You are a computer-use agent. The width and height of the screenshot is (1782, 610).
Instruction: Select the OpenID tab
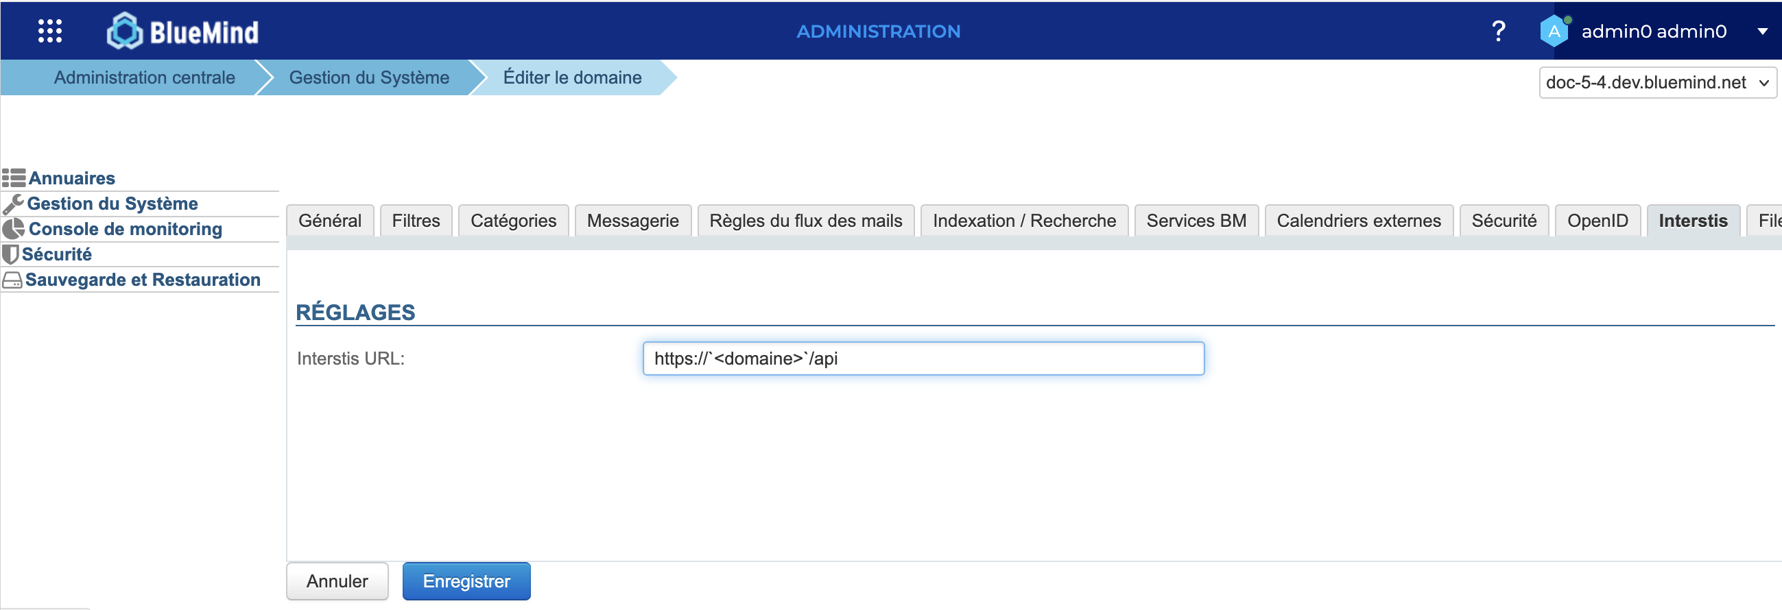1597,221
